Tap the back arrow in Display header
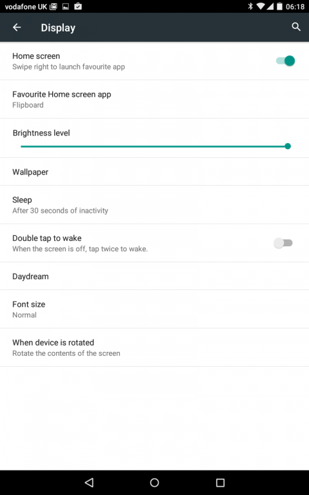The width and height of the screenshot is (309, 495). [x=17, y=28]
